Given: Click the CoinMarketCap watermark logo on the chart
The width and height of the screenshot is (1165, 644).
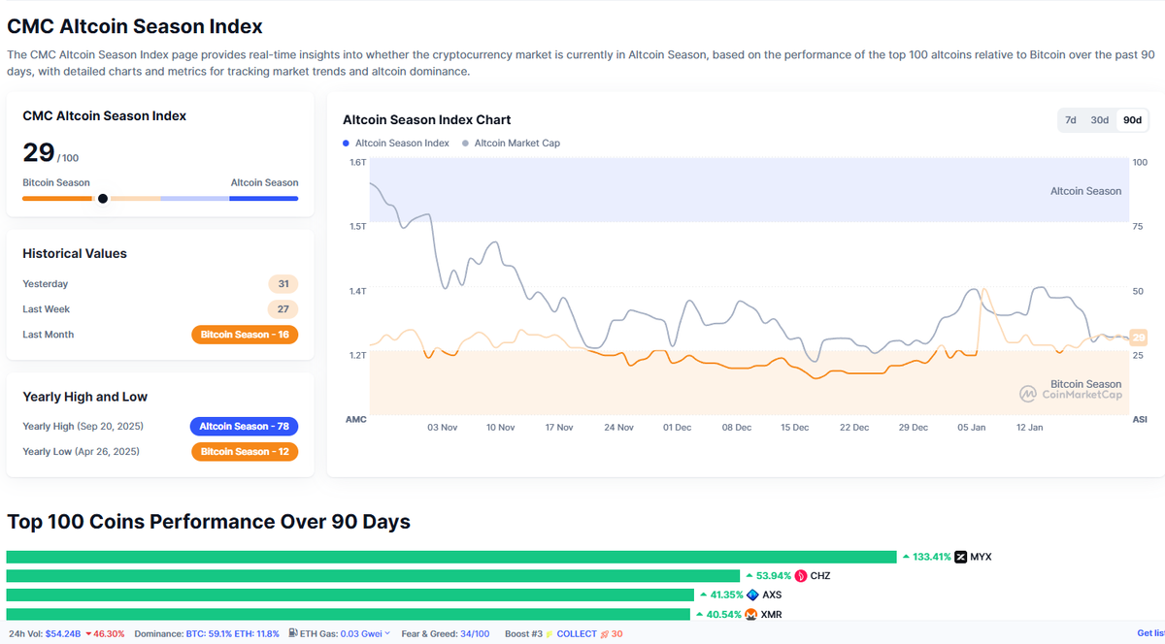Looking at the screenshot, I should 1067,393.
